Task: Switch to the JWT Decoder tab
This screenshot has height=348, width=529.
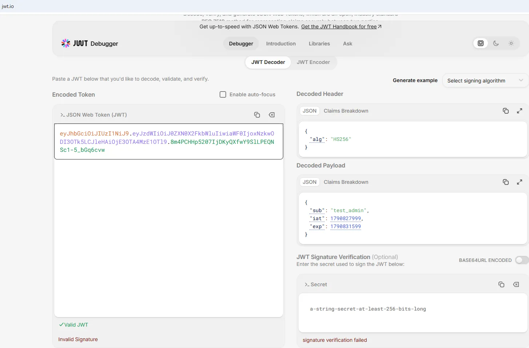Action: (268, 62)
